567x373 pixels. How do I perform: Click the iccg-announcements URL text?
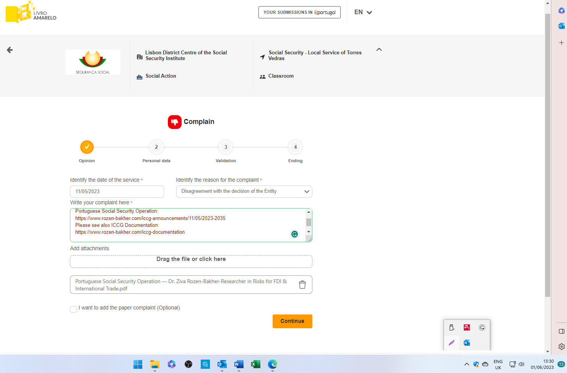coord(150,218)
